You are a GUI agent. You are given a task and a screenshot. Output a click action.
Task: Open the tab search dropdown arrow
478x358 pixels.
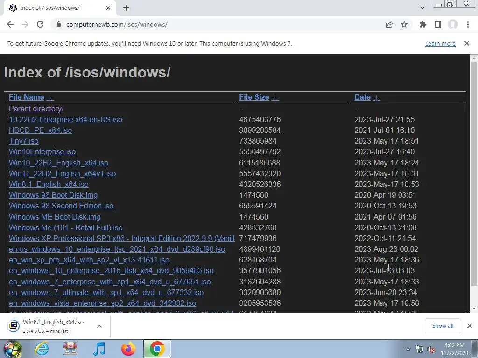pyautogui.click(x=422, y=8)
